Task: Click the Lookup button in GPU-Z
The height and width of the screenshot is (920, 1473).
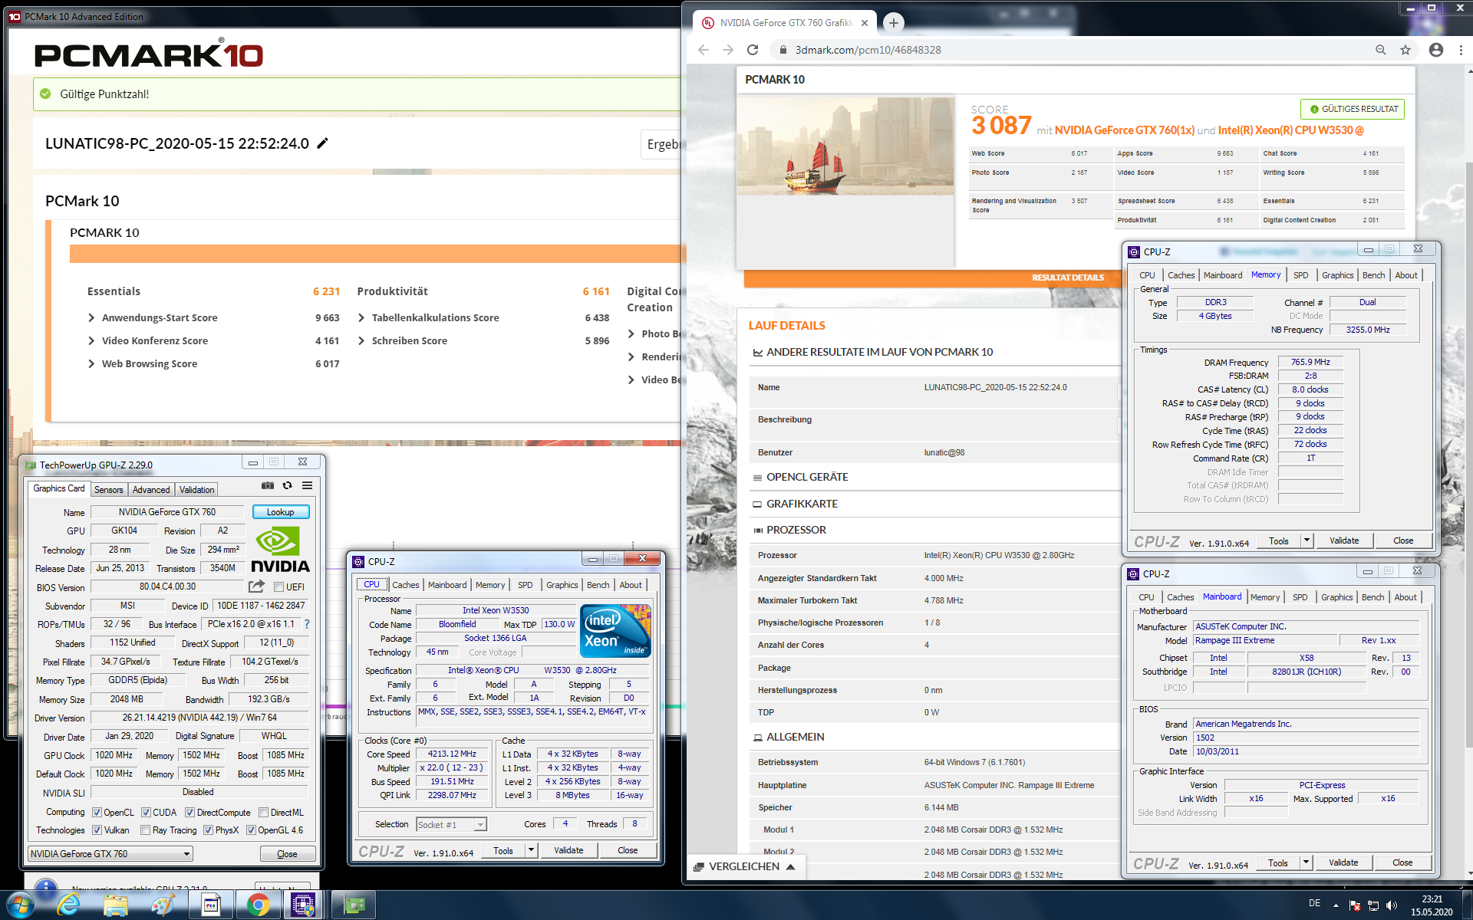Action: tap(281, 512)
